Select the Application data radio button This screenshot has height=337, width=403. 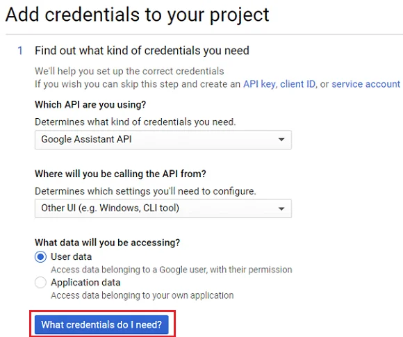pyautogui.click(x=40, y=283)
